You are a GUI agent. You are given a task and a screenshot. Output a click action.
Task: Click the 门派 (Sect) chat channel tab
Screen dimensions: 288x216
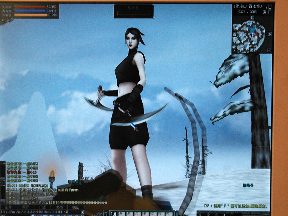[42, 207]
